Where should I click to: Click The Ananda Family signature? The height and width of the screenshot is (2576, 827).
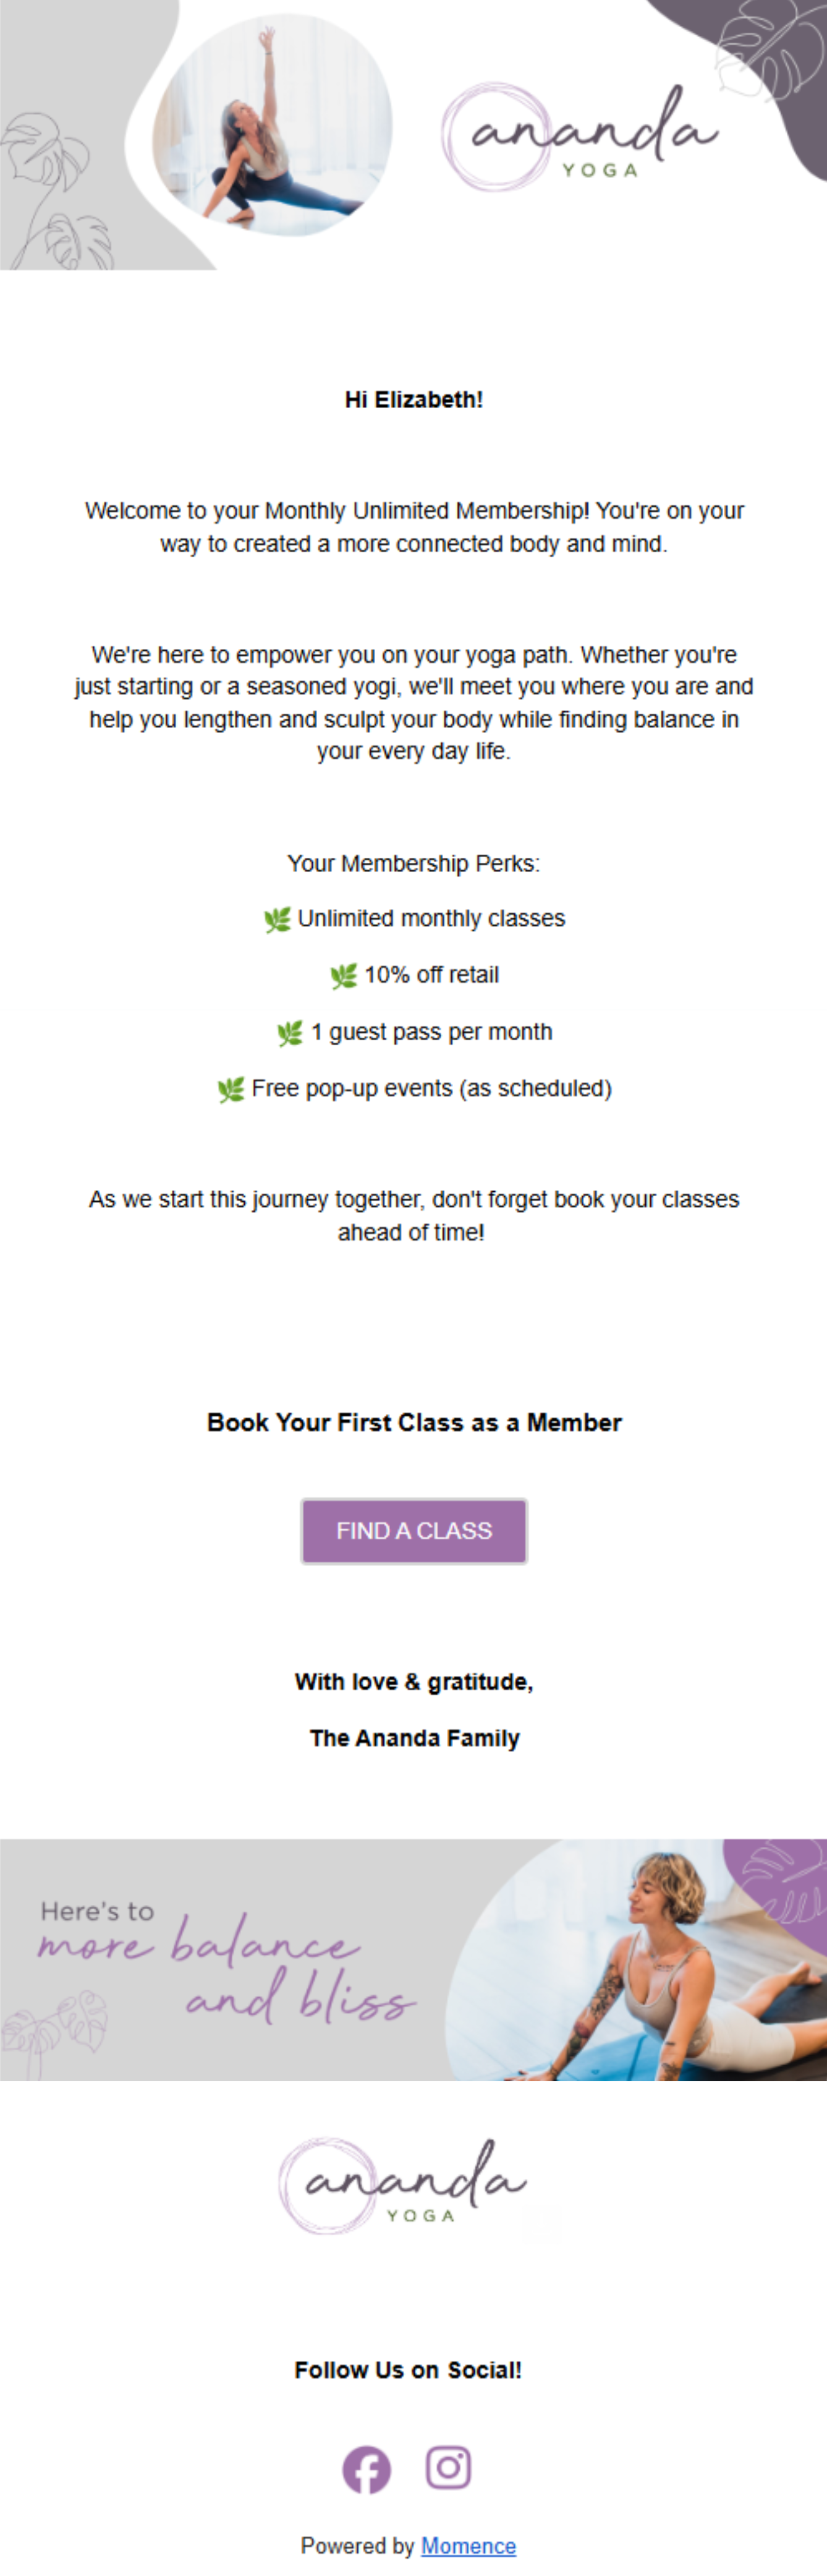pyautogui.click(x=413, y=1738)
